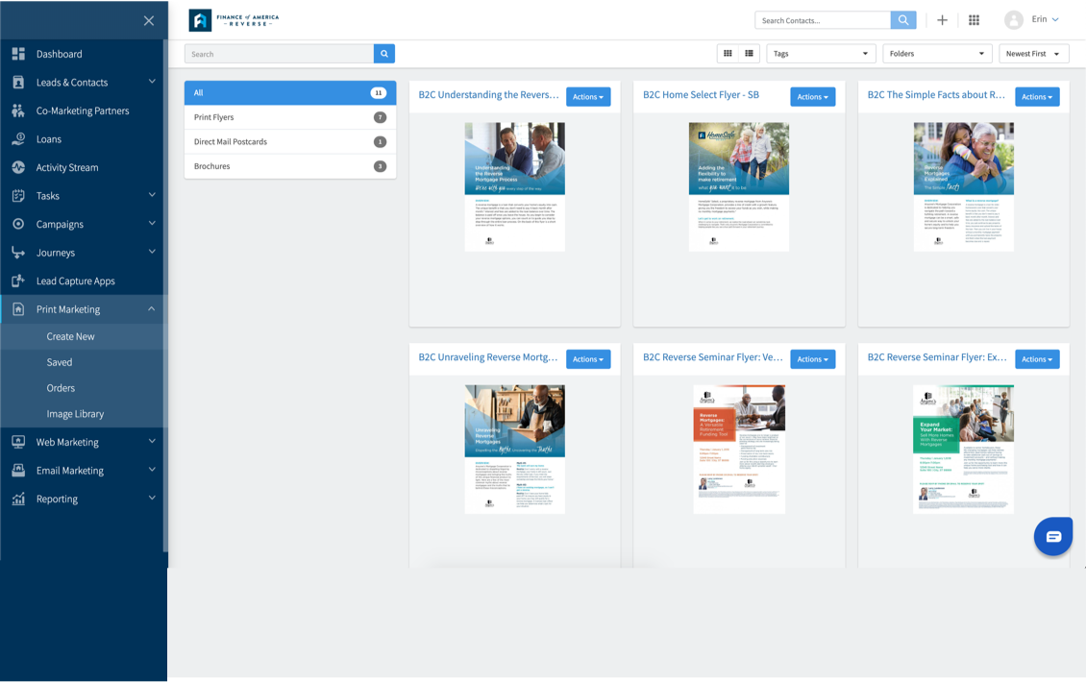1086x682 pixels.
Task: Switch to grid view layout
Action: (x=728, y=54)
